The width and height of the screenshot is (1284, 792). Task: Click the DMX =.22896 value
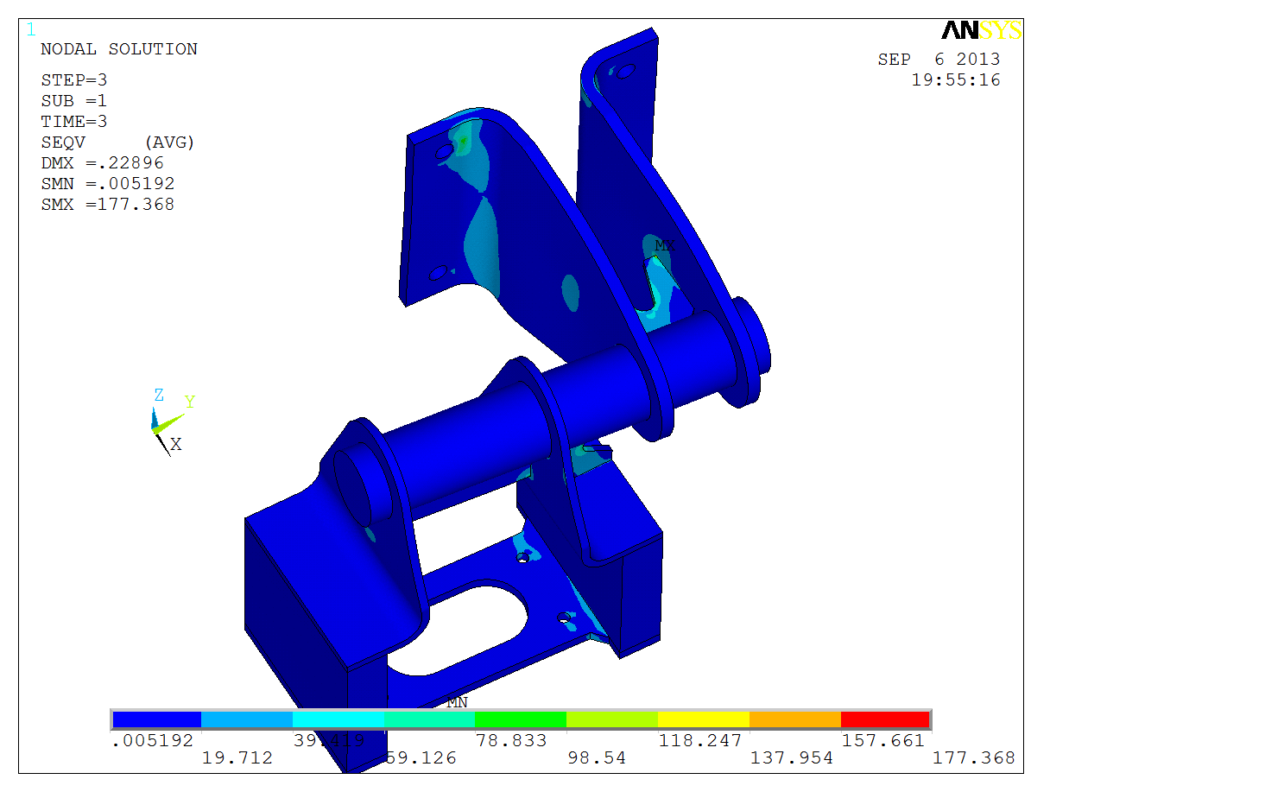(x=102, y=163)
